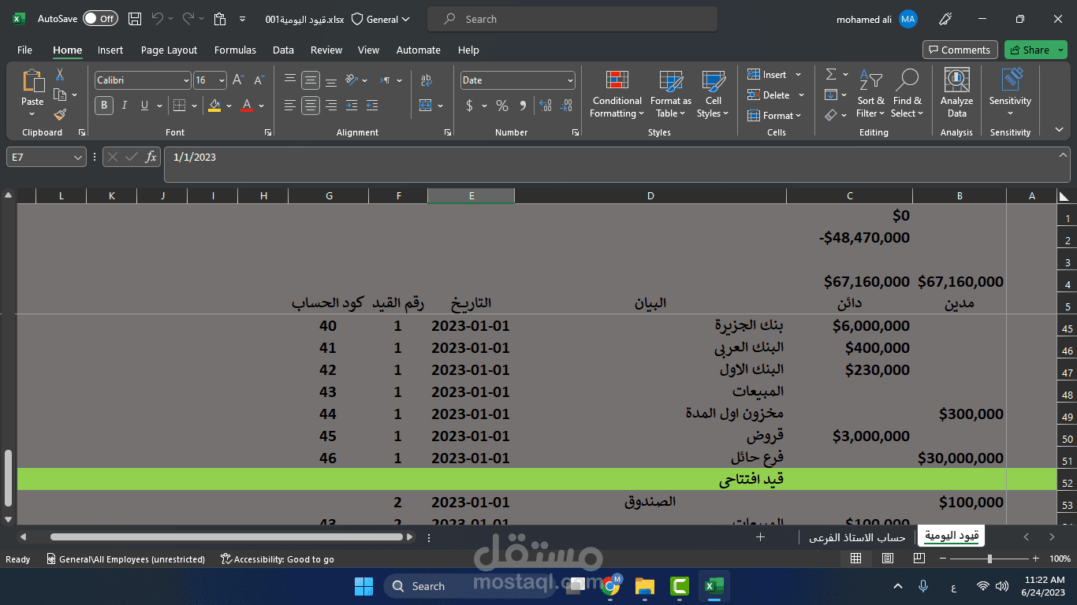Open Conditional Formatting menu
Image resolution: width=1077 pixels, height=605 pixels.
coord(617,95)
